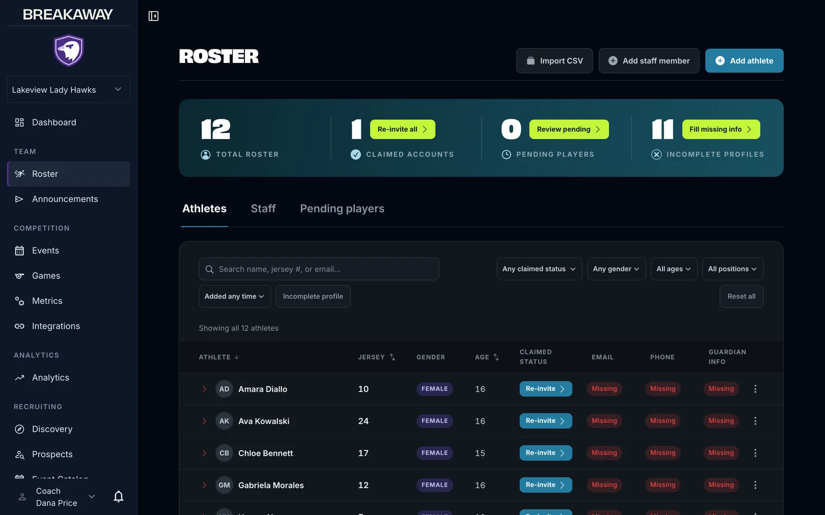Viewport: 825px width, 515px height.
Task: Open Metrics in sidebar
Action: point(69,301)
